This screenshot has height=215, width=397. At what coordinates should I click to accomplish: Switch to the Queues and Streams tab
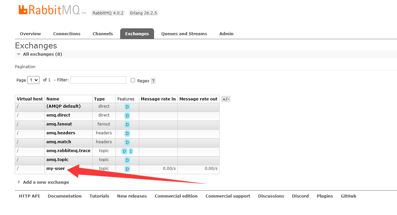click(x=184, y=34)
